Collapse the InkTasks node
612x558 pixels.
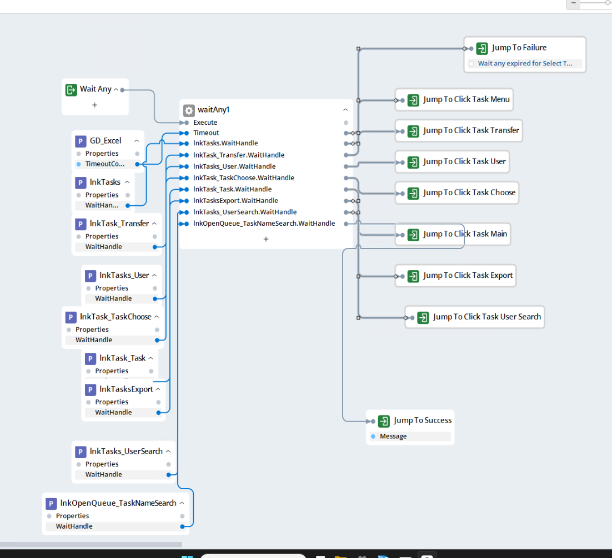point(127,182)
